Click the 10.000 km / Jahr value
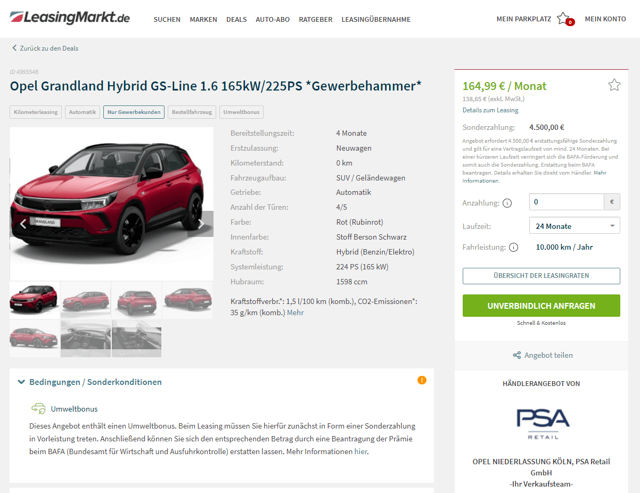The image size is (640, 493). coord(564,247)
